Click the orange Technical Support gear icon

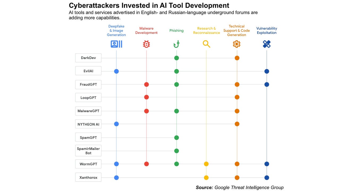[x=237, y=44]
